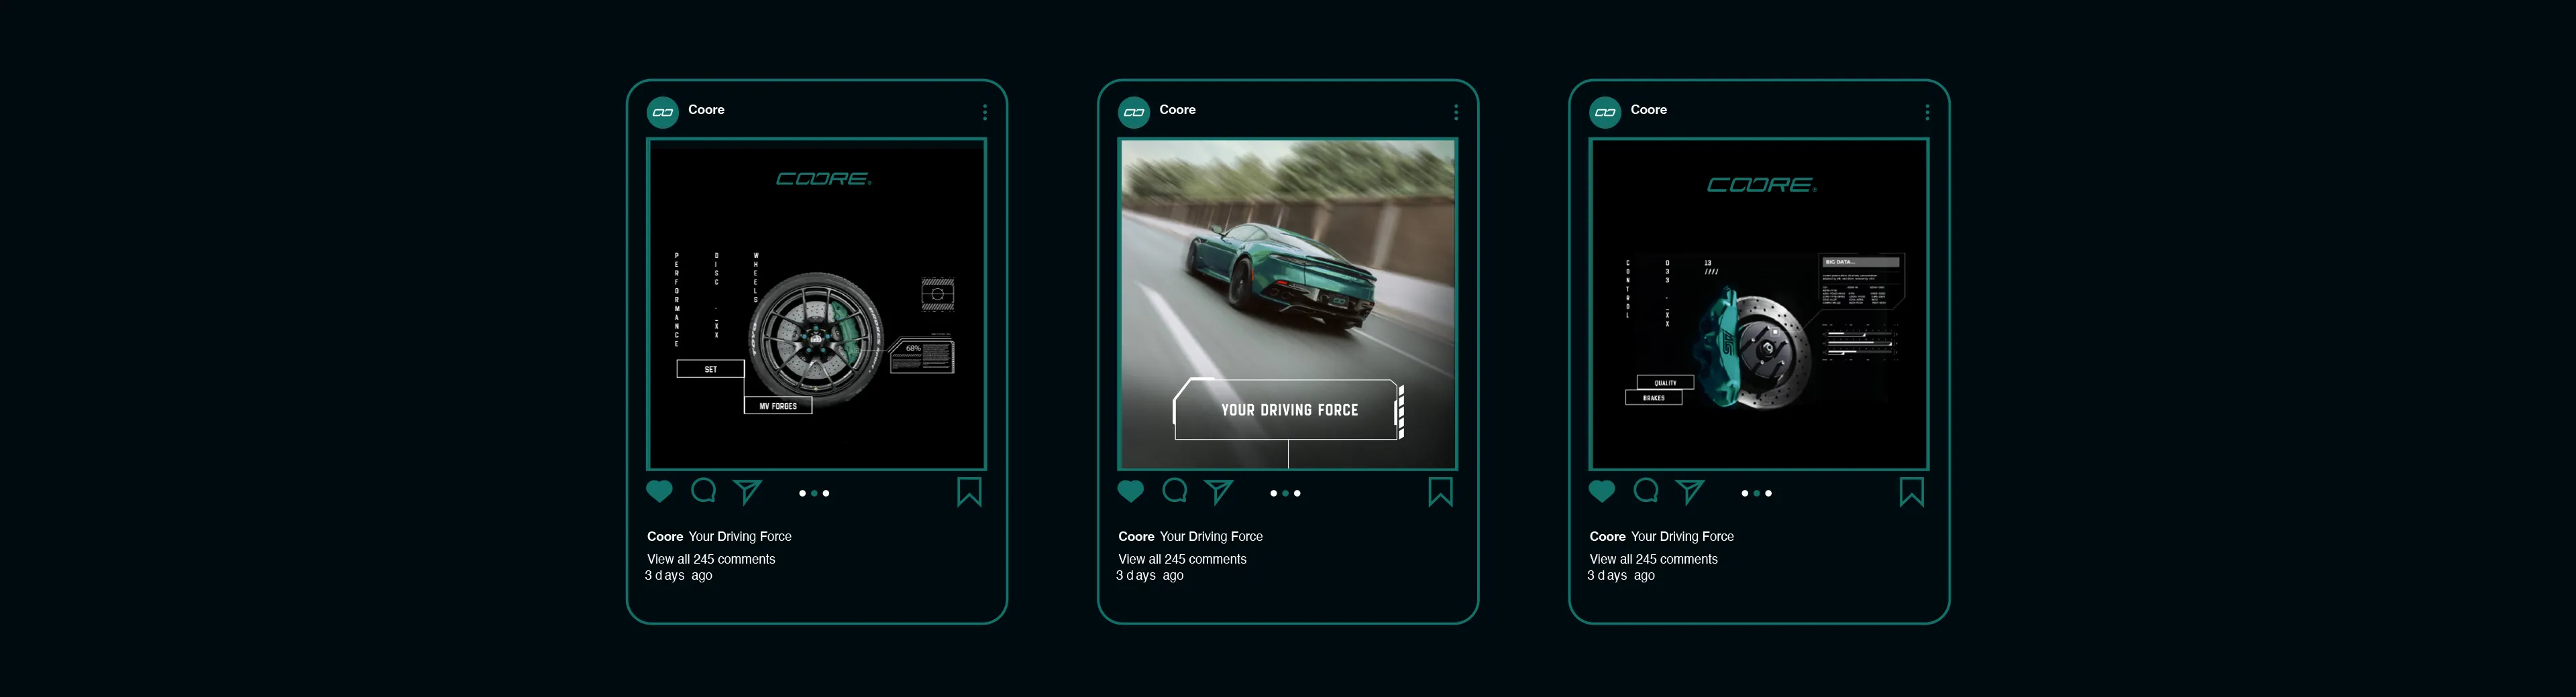
Task: Save the green car post with the bookmark icon
Action: click(x=1440, y=493)
